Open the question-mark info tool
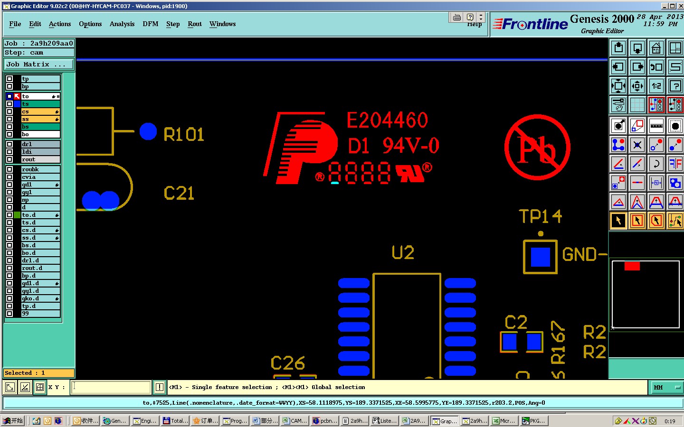Viewport: 684px width, 427px height. click(675, 86)
